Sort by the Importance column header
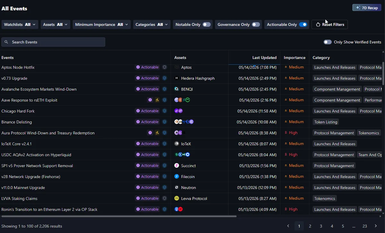 tap(295, 58)
